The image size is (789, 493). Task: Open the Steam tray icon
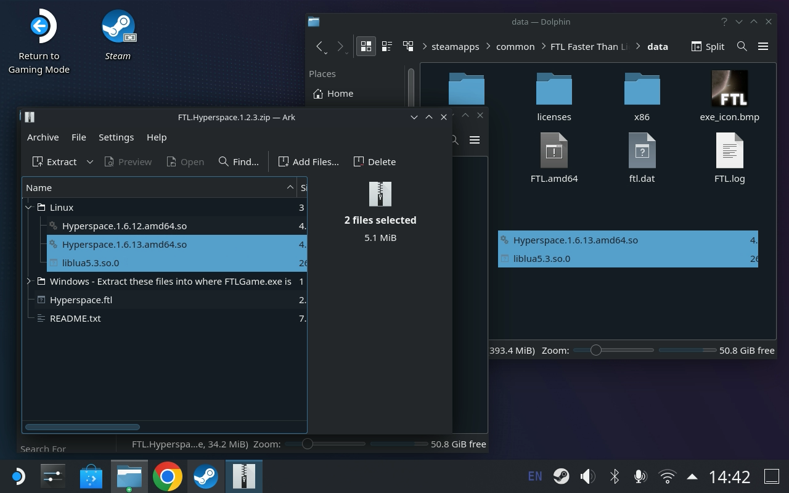[561, 476]
